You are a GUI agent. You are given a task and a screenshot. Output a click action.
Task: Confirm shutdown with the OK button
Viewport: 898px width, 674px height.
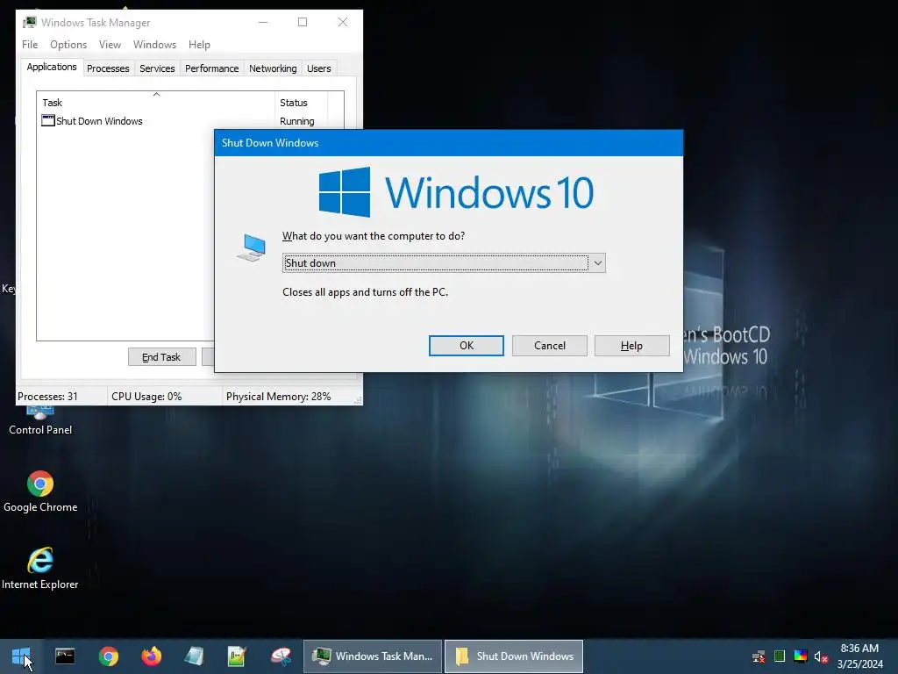(x=467, y=346)
